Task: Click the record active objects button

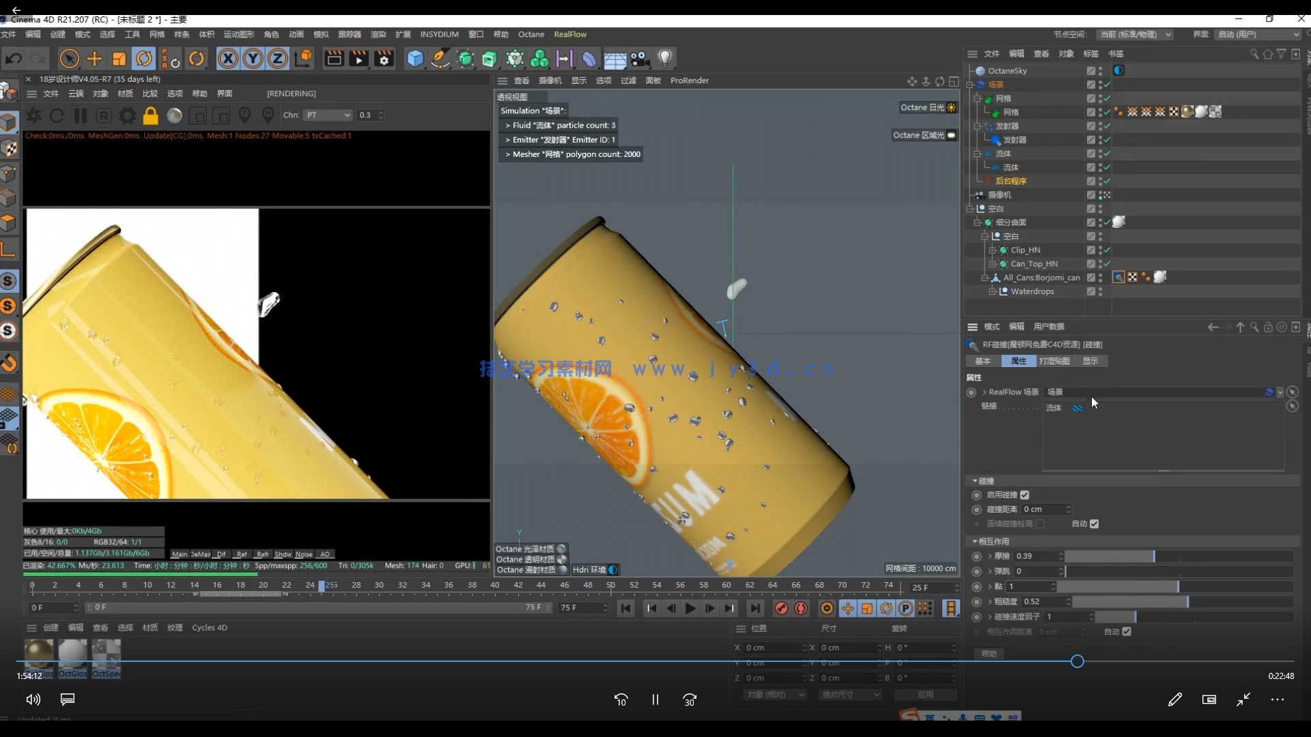Action: (781, 608)
